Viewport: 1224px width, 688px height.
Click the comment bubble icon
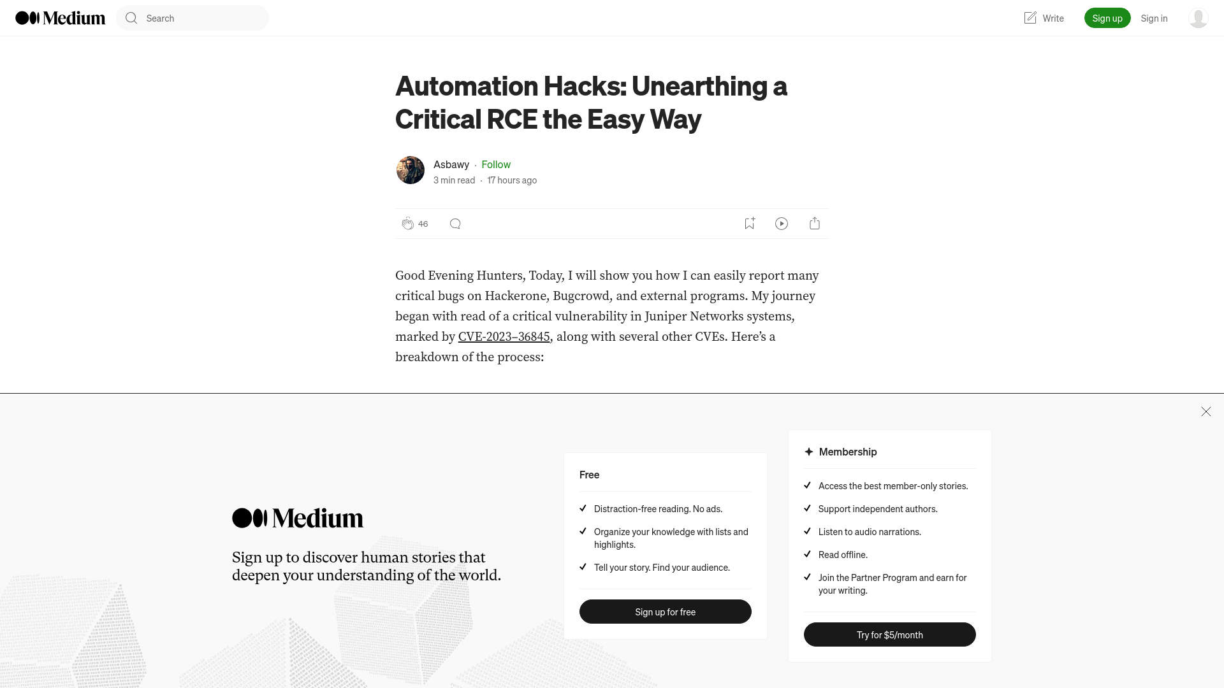455,224
